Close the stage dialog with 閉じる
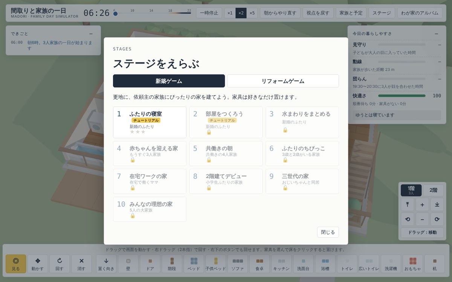Image resolution: width=452 pixels, height=282 pixels. [328, 232]
